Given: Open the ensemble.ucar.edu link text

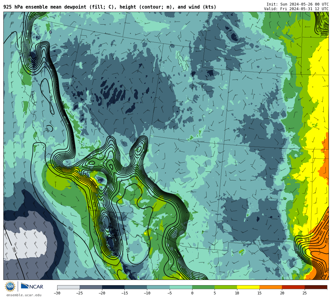Looking at the screenshot, I should 24,295.
